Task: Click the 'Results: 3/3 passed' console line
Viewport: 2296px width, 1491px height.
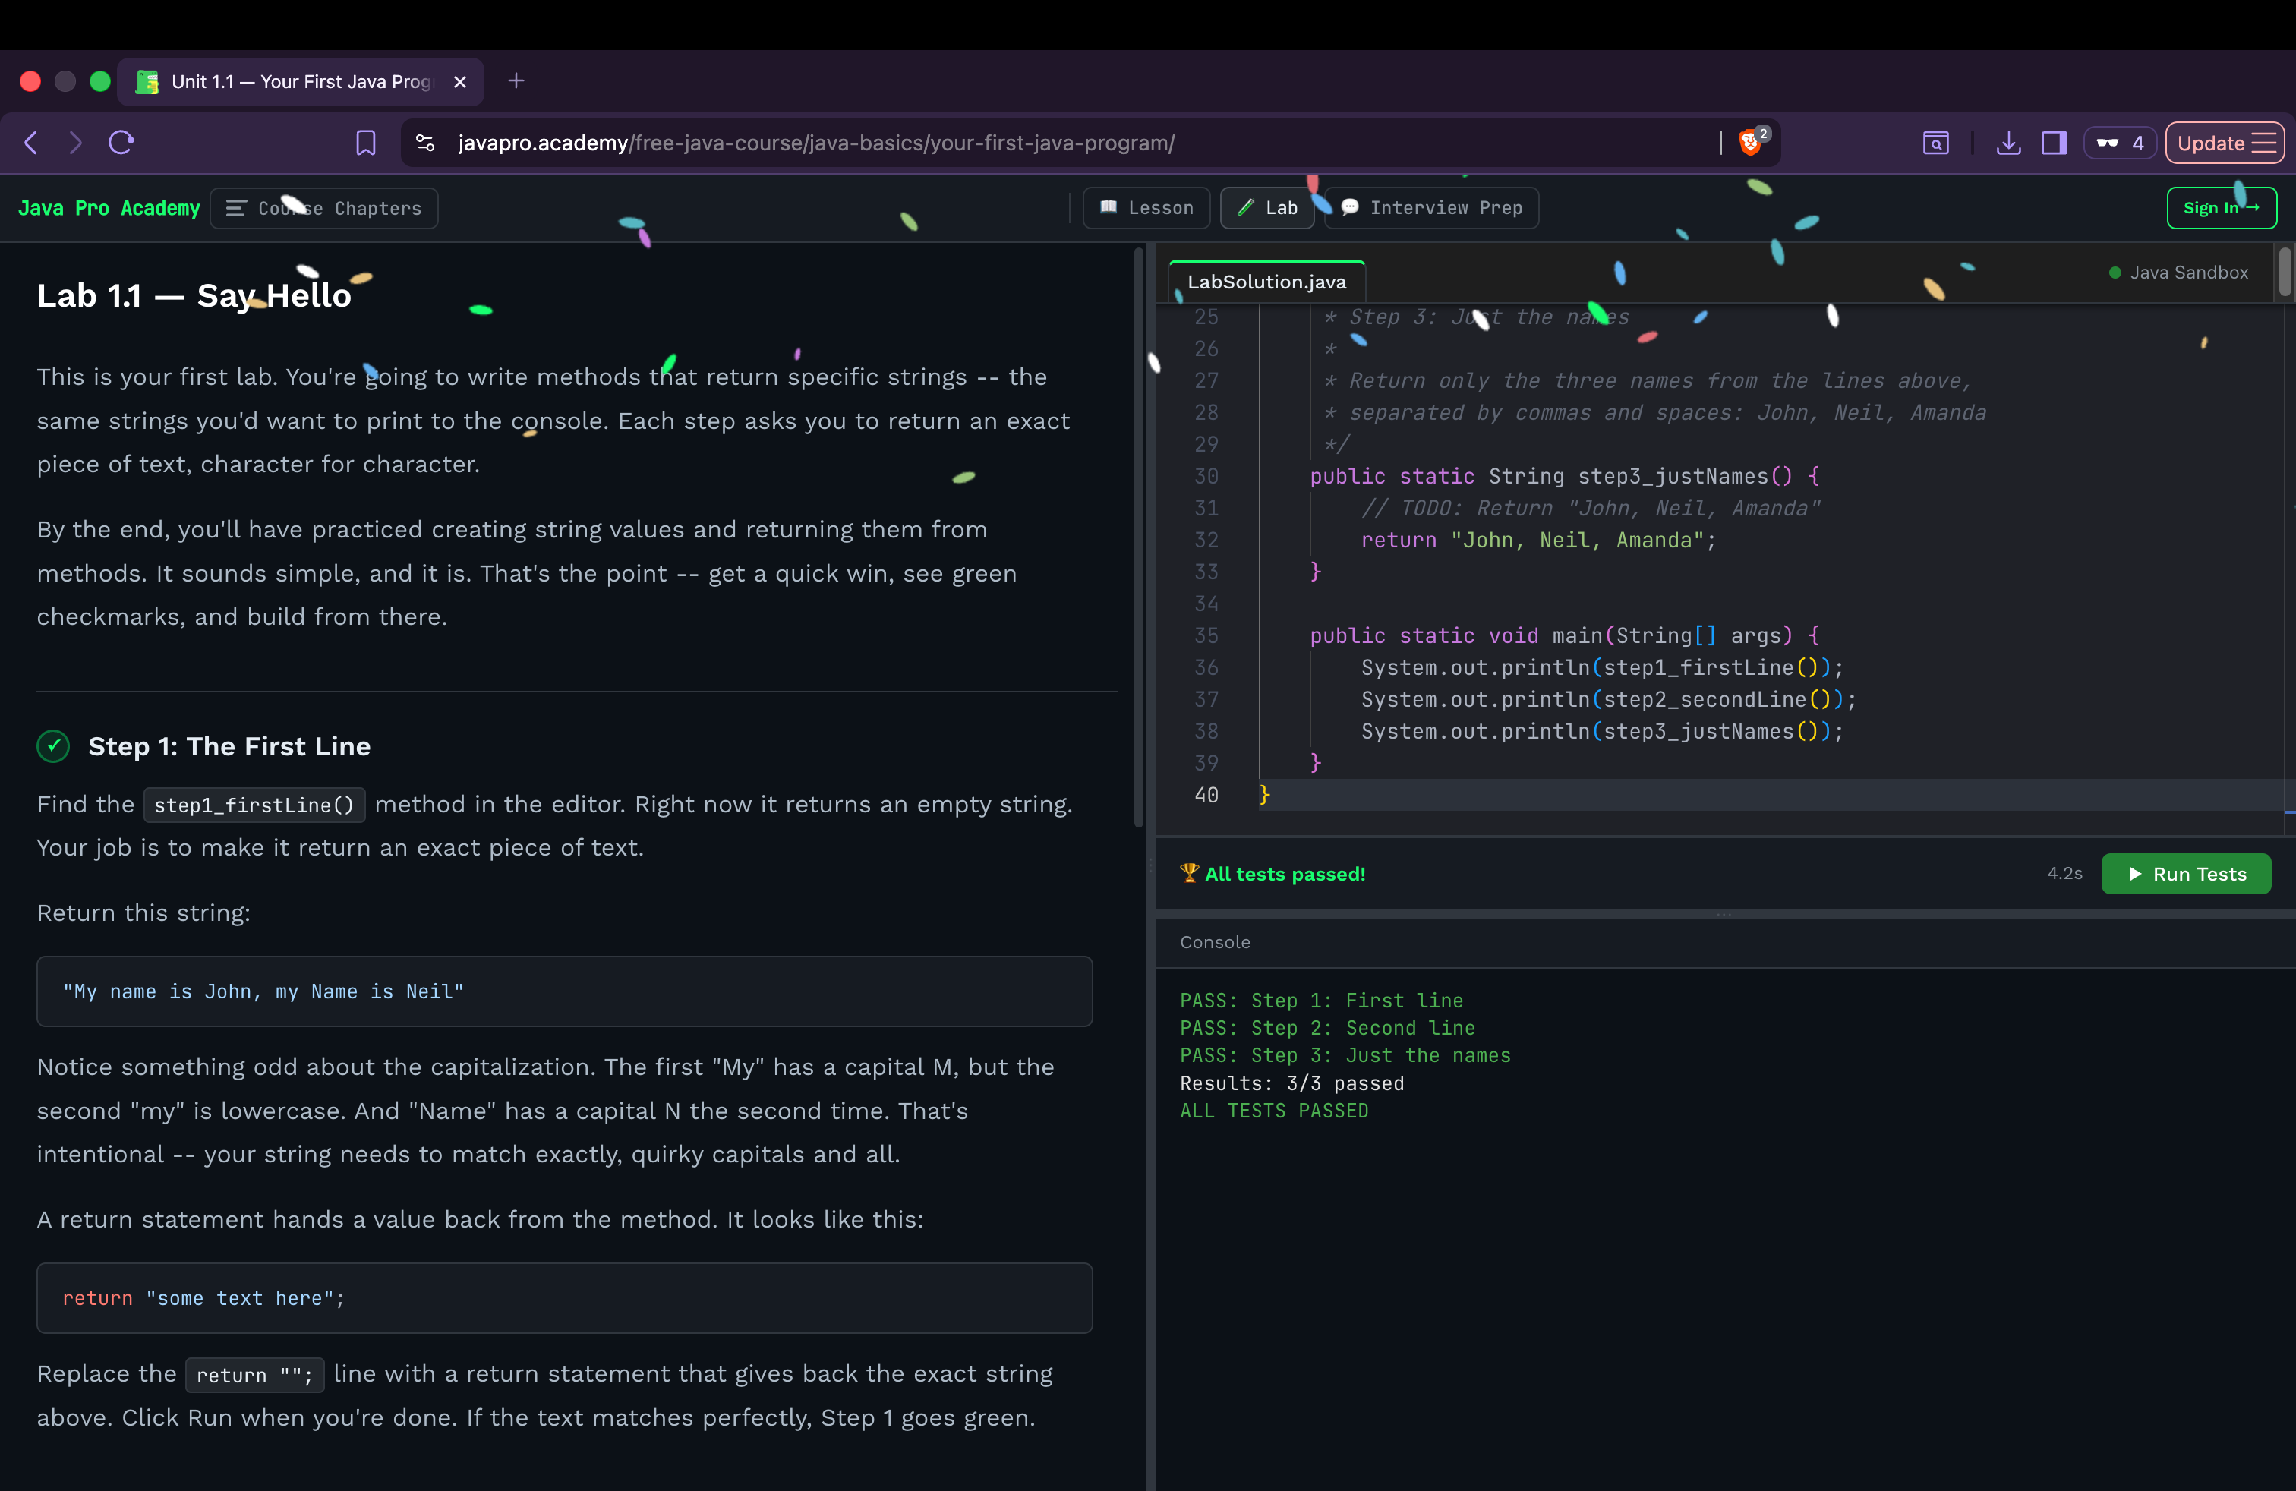Action: tap(1291, 1083)
